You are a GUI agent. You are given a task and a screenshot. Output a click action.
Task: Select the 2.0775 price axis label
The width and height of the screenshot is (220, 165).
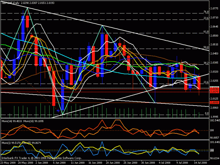214,8
